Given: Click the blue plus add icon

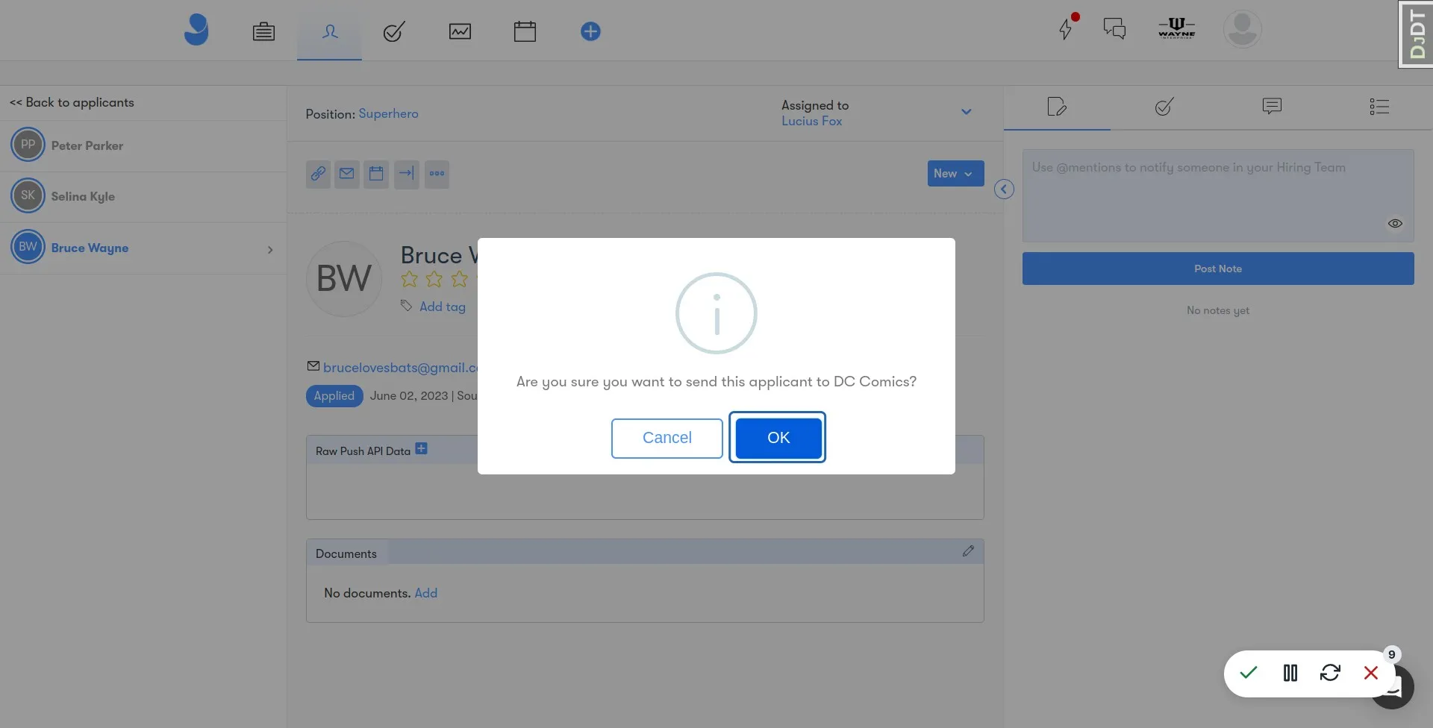Looking at the screenshot, I should coord(590,31).
